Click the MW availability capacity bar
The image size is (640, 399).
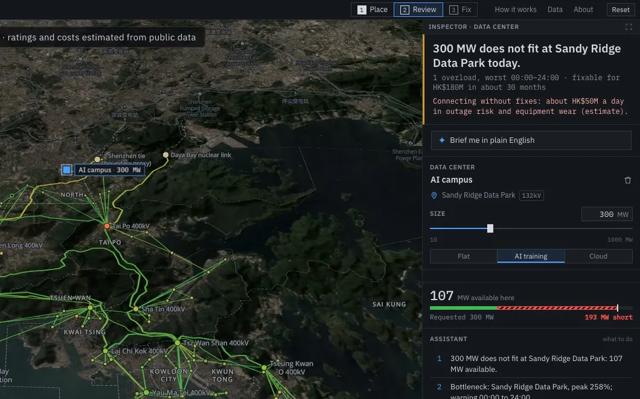pyautogui.click(x=531, y=308)
